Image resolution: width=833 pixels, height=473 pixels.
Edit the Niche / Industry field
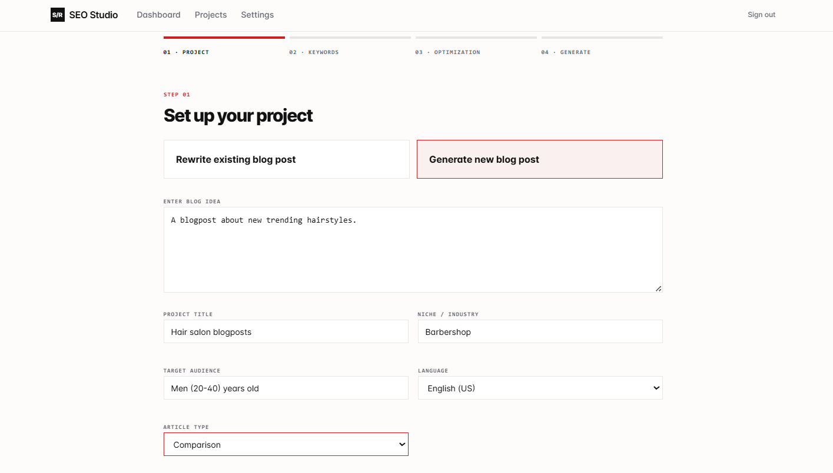tap(540, 331)
